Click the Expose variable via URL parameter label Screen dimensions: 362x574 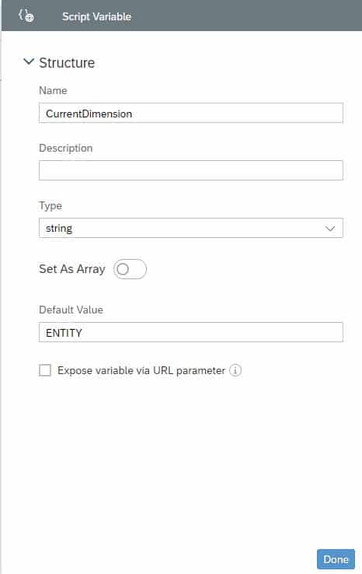[x=141, y=370]
